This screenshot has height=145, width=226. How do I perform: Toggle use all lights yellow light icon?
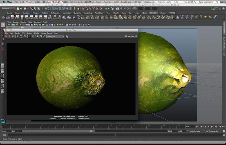click(x=58, y=25)
